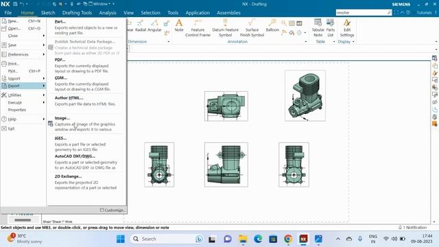Insert a Note annotation
The image size is (439, 247).
[x=179, y=25]
